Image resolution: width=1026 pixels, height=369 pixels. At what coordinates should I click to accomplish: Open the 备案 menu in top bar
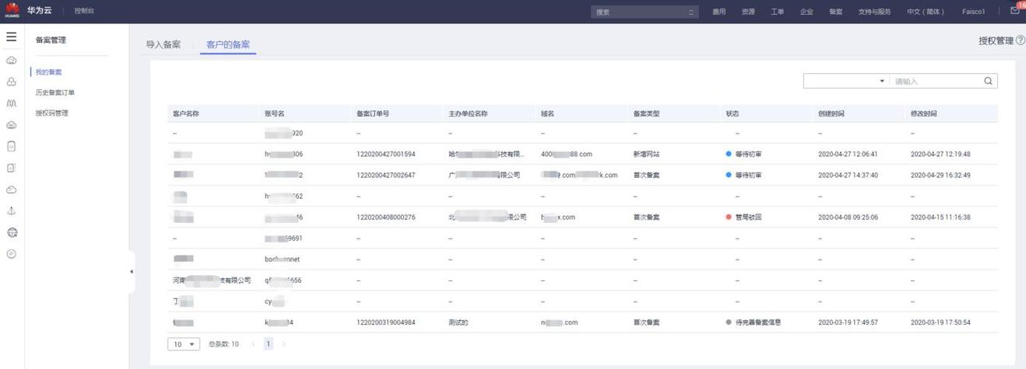(835, 12)
